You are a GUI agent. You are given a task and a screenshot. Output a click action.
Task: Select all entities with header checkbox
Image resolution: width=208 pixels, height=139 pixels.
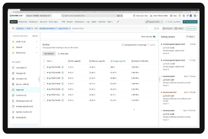coord(44,61)
